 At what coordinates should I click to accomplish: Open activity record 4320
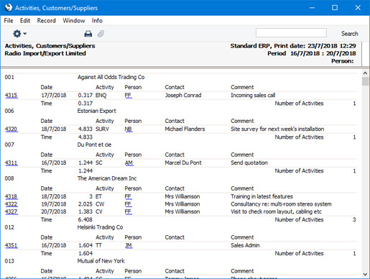(11, 129)
